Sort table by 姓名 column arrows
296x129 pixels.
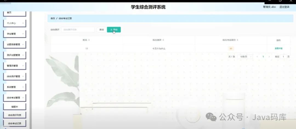(x=89, y=40)
